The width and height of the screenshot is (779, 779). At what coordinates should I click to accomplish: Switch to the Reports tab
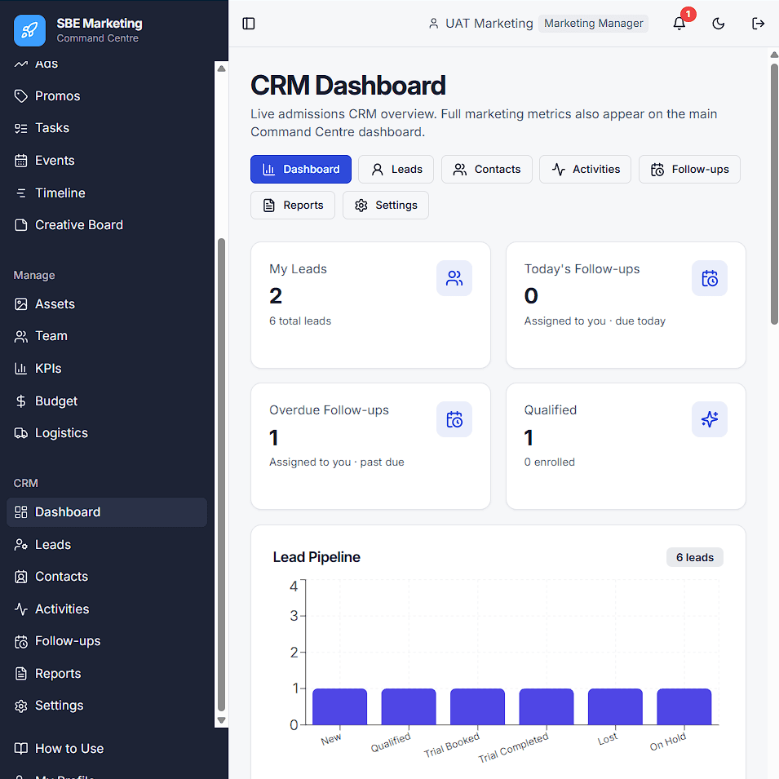[293, 206]
